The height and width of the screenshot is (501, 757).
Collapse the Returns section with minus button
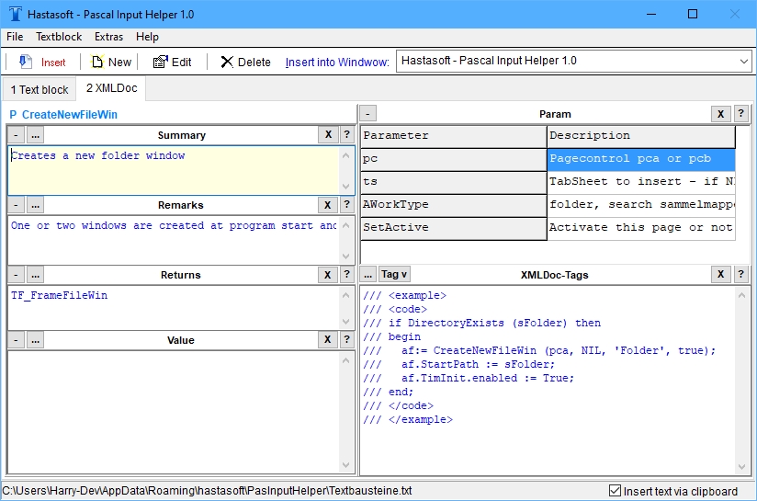[x=16, y=275]
